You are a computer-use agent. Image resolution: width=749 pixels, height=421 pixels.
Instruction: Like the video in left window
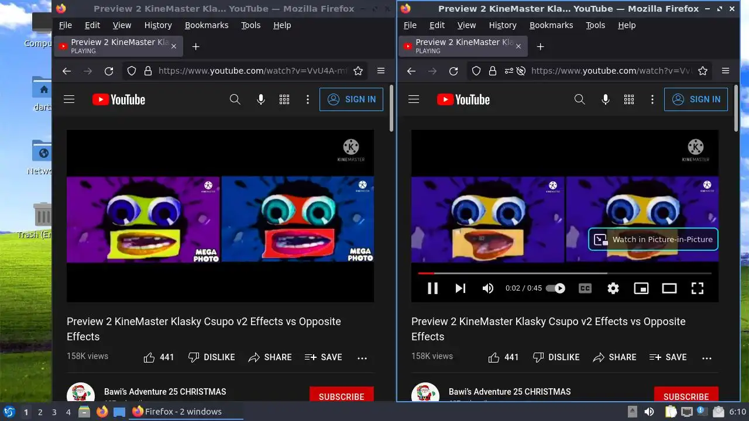coord(159,357)
